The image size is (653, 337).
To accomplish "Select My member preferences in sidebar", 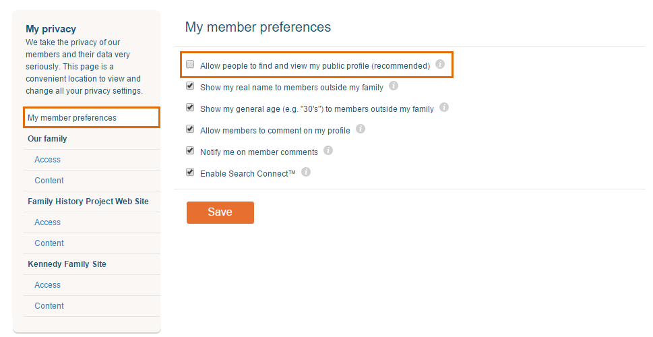I will click(x=72, y=118).
